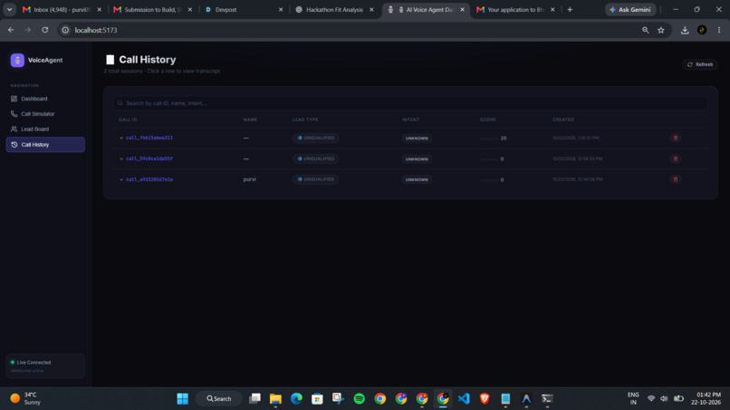Image resolution: width=730 pixels, height=410 pixels.
Task: Click the Wi-Fi icon in system tray
Action: pyautogui.click(x=651, y=399)
